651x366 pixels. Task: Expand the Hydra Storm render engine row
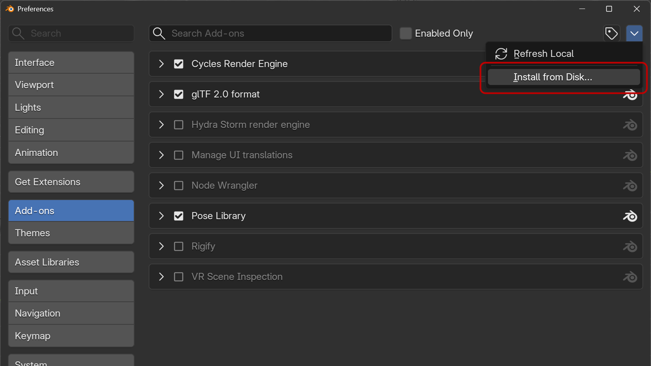click(x=161, y=125)
